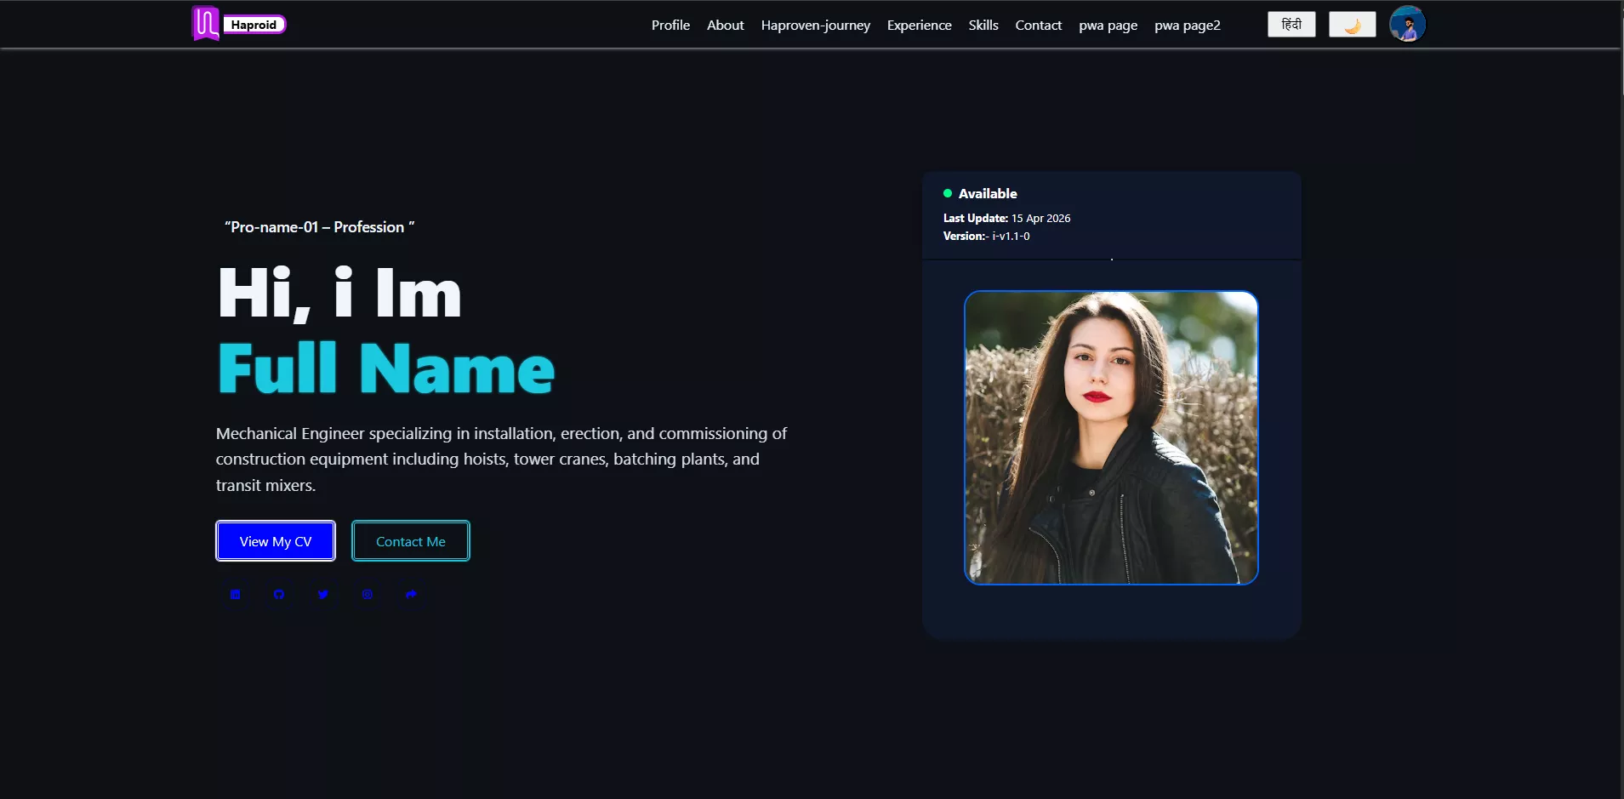
Task: Click the View My CV button
Action: tap(276, 541)
